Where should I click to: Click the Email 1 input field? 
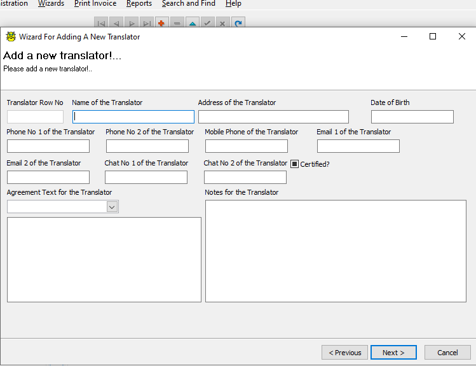(x=358, y=146)
